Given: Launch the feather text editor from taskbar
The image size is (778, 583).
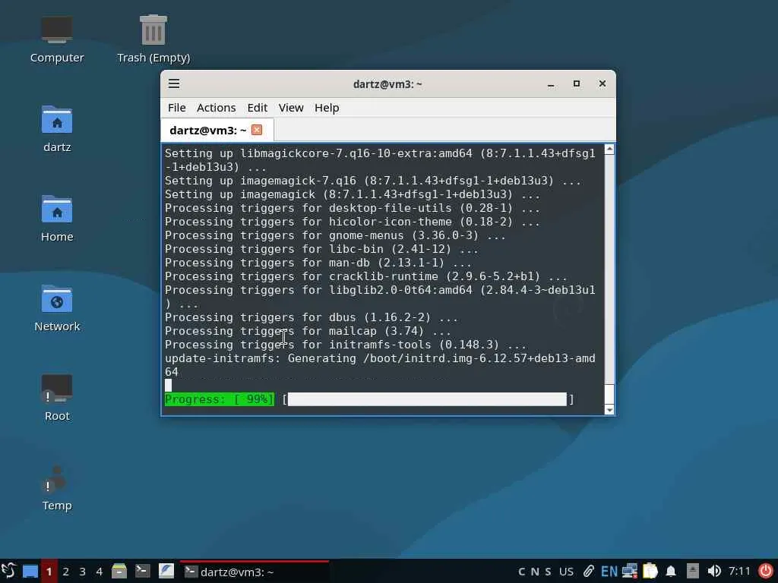Looking at the screenshot, I should [166, 571].
